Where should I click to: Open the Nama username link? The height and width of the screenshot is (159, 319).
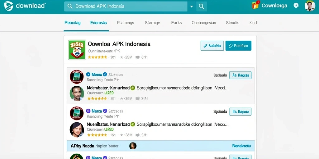[97, 111]
